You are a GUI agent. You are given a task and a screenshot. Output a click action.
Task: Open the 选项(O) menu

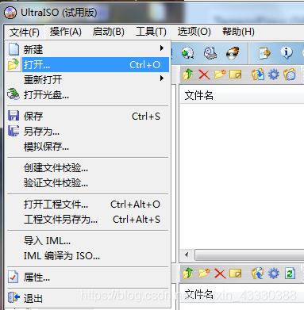(x=194, y=32)
